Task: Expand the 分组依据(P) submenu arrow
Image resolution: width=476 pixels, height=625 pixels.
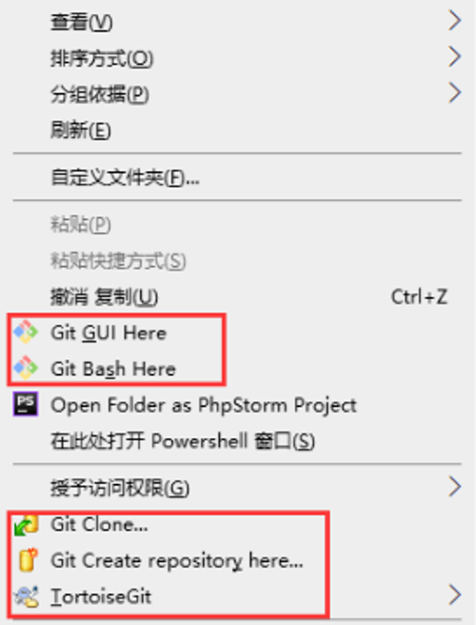Action: tap(454, 92)
